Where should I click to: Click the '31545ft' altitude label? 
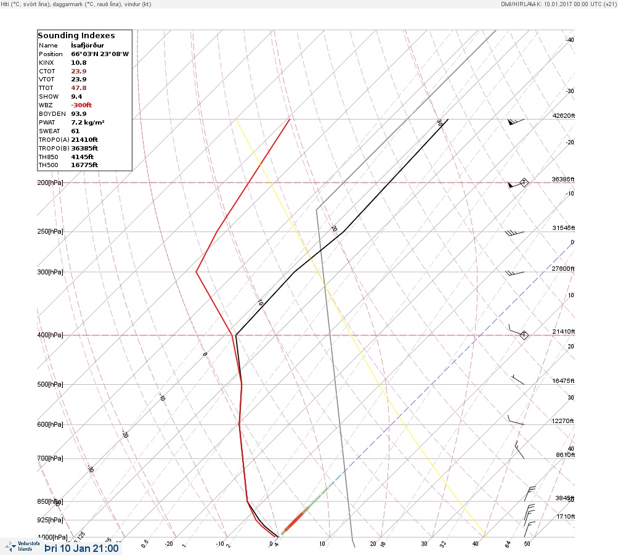point(563,228)
